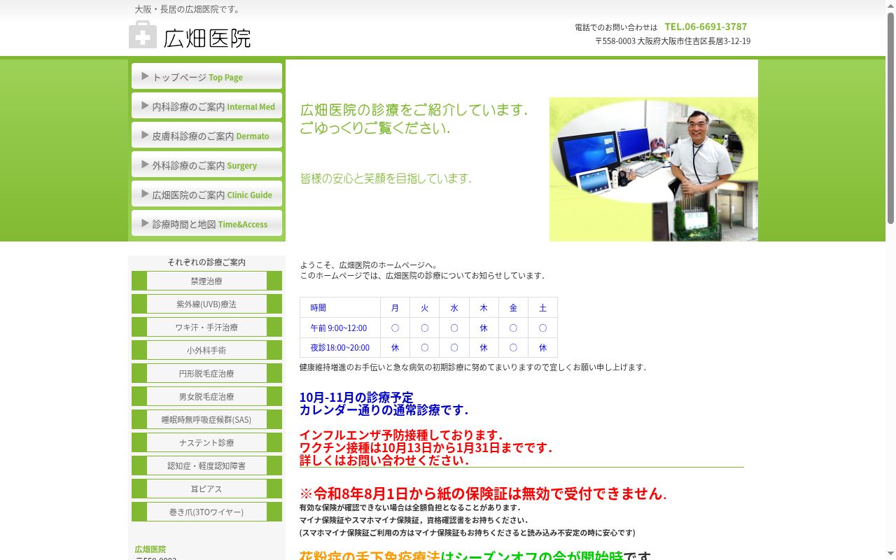The height and width of the screenshot is (560, 896).
Task: Open 診療時間と地図 Time&Access page
Action: click(206, 224)
